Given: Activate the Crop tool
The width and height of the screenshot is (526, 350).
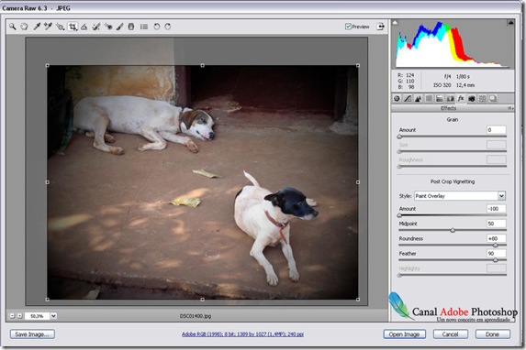Looking at the screenshot, I should (x=73, y=27).
